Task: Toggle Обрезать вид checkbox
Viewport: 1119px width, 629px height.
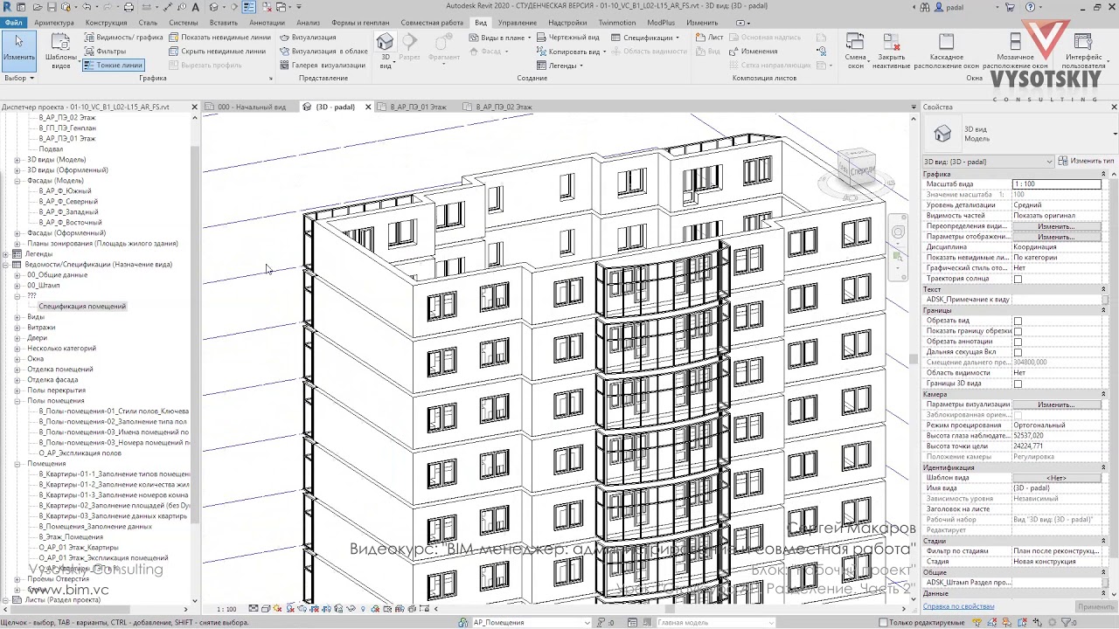Action: pos(1018,321)
